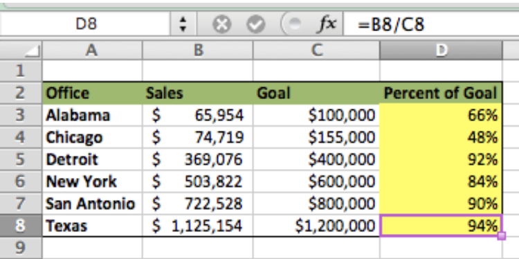The height and width of the screenshot is (259, 519).
Task: Click the Name Box showing D8
Action: point(85,24)
